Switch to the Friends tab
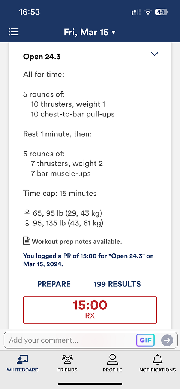The image size is (180, 389). click(x=67, y=363)
